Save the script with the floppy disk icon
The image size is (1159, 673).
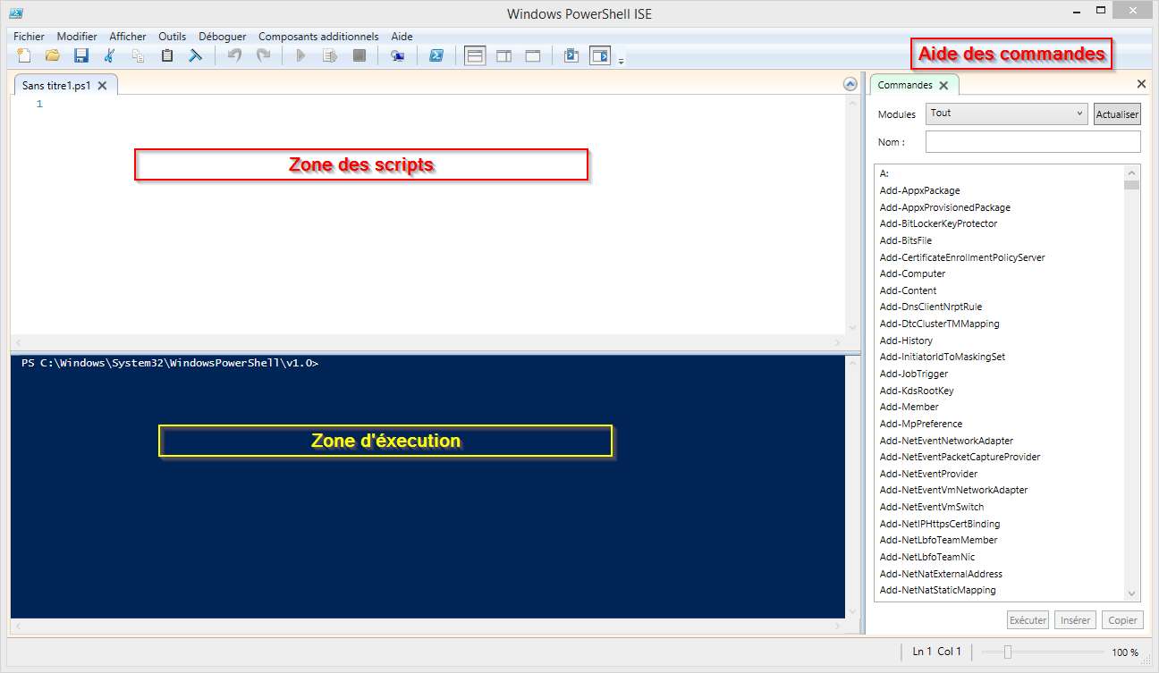[x=81, y=55]
